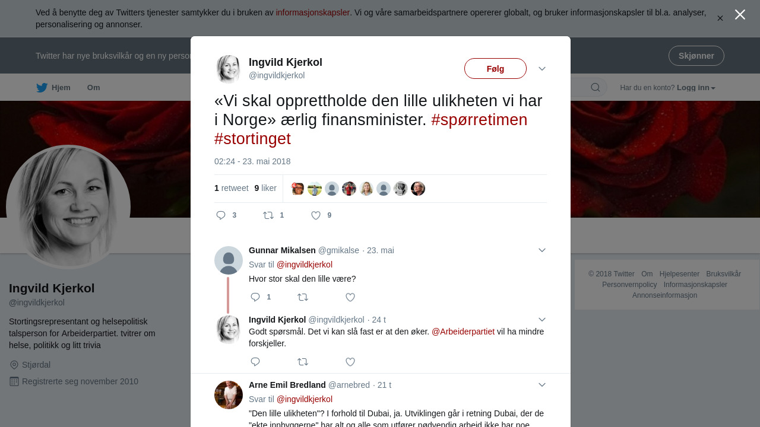This screenshot has height=427, width=760.
Task: Like Gunnar Mikalsen's reply
Action: coord(350,297)
